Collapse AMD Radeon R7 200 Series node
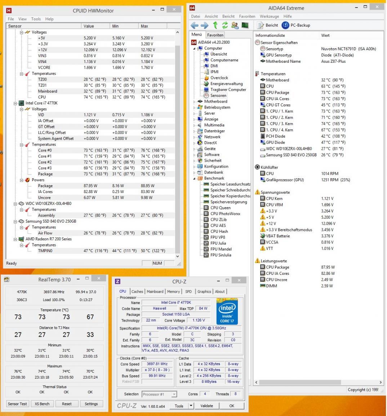Image resolution: width=387 pixels, height=416 pixels. point(15,239)
